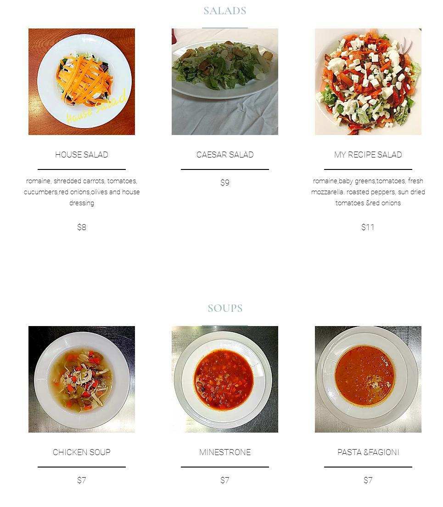
Task: Click the Minestrone $7 price
Action: (225, 480)
